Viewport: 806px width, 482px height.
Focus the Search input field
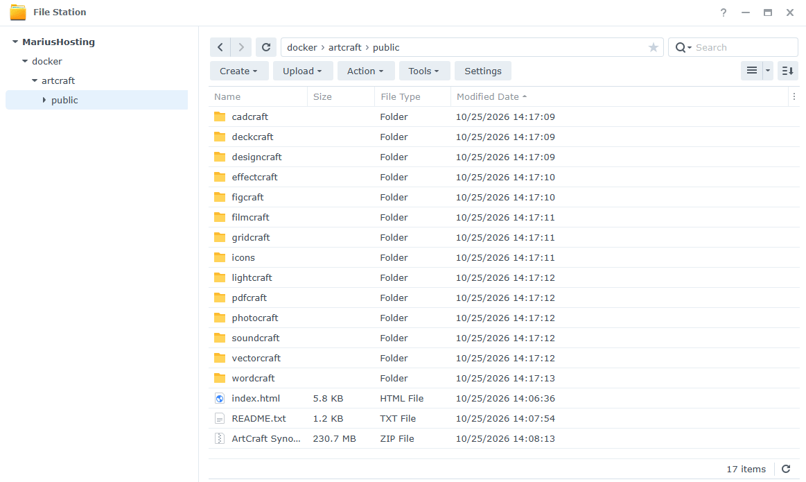(x=744, y=47)
